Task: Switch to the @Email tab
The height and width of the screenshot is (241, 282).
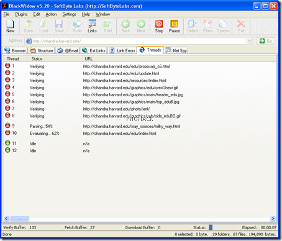Action: [68, 50]
